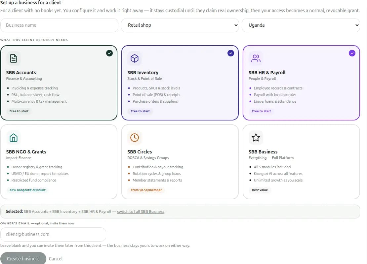Click the People & Payroll subtitle
Screen dimensions: 367x264
coord(262,79)
